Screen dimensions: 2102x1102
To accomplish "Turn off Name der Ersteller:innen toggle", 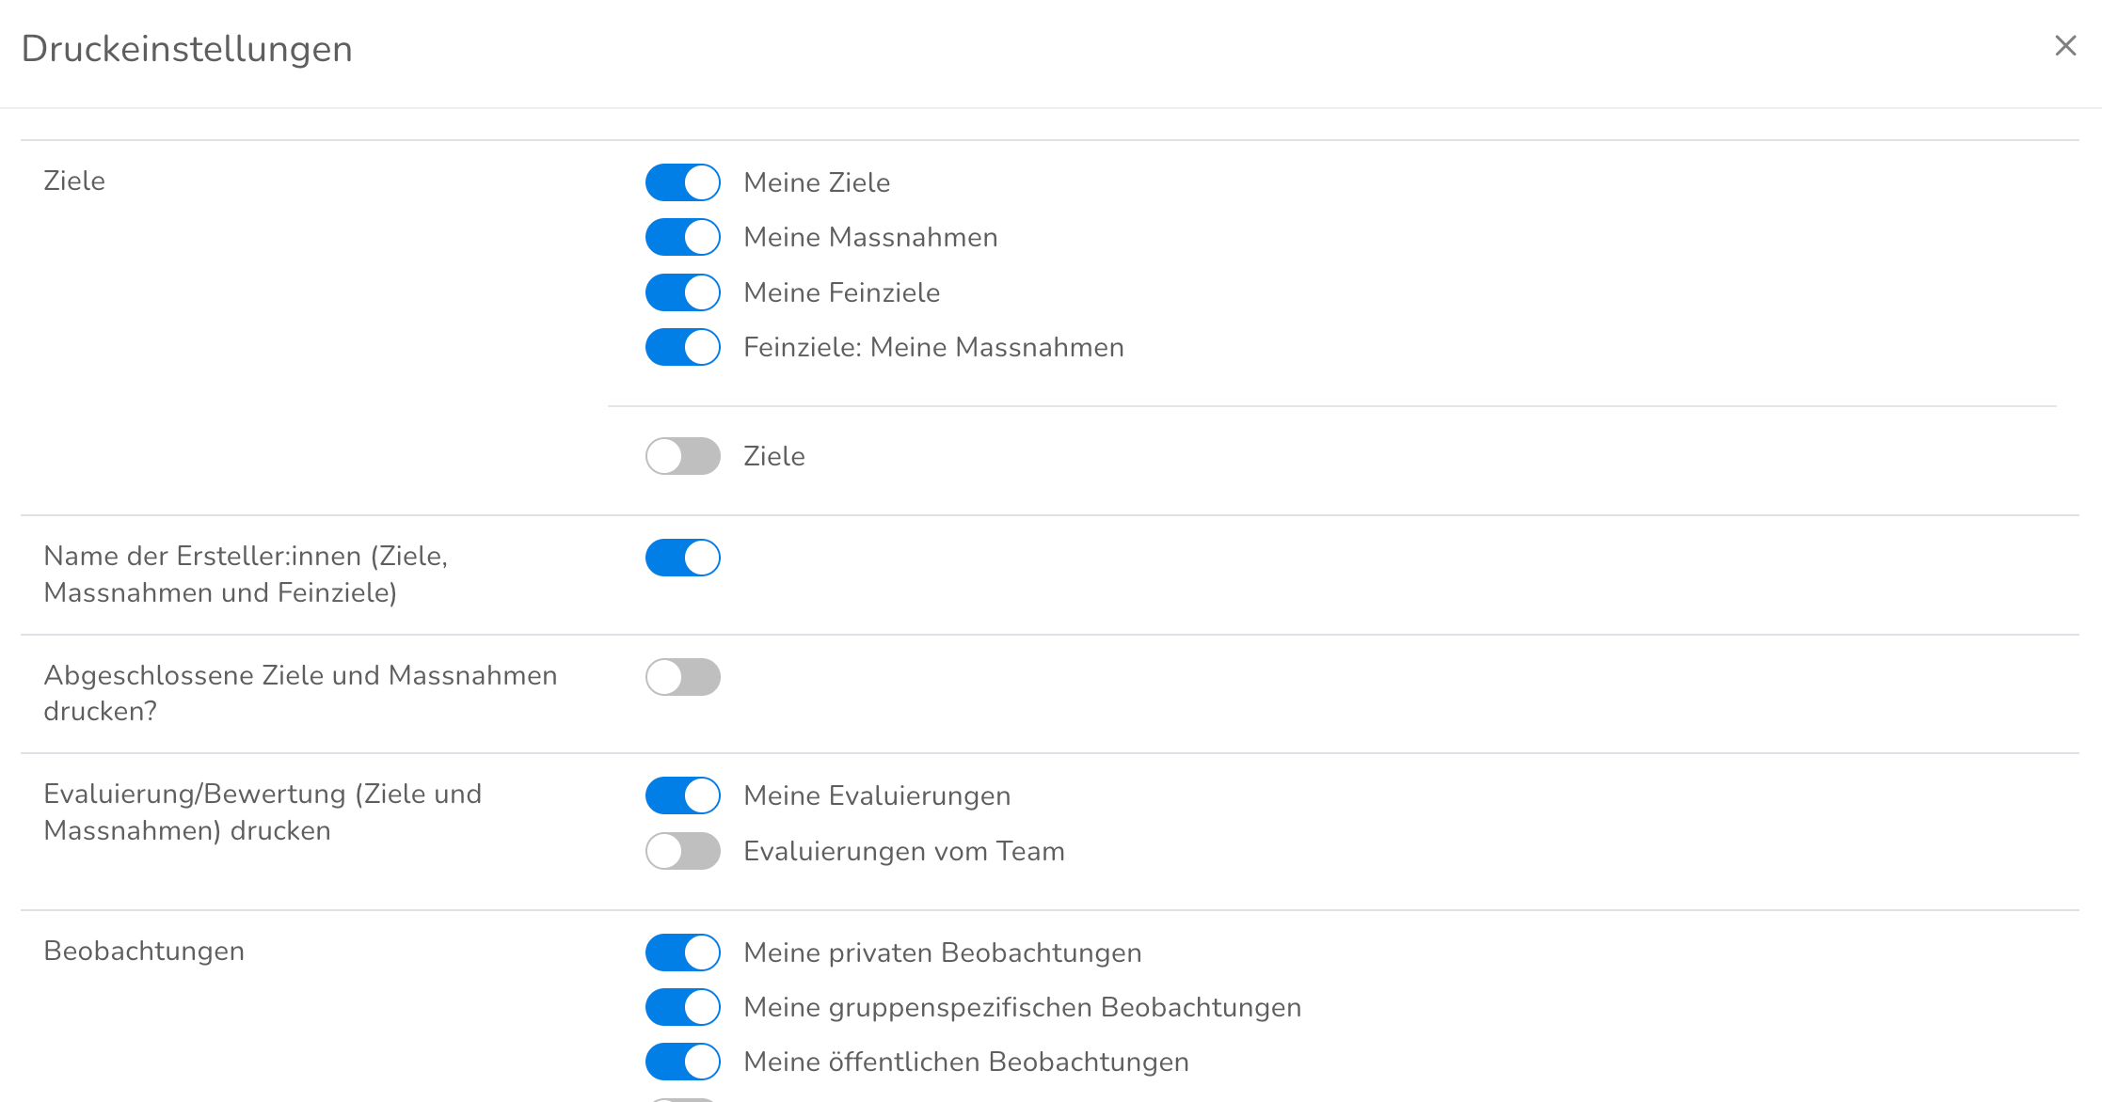I will pos(683,558).
